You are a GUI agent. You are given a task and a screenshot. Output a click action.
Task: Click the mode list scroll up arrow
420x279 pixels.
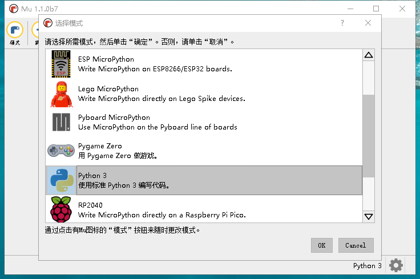(x=369, y=55)
